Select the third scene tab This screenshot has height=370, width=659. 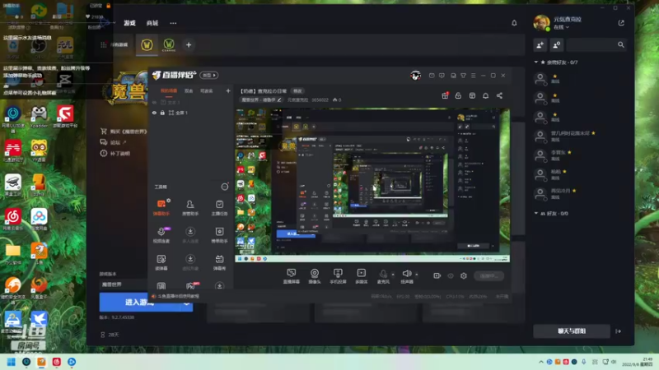pos(207,90)
